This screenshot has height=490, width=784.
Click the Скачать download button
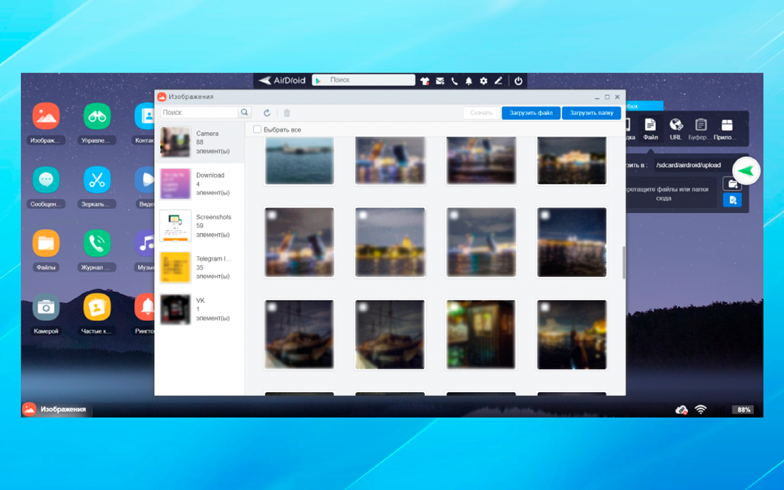(x=482, y=113)
